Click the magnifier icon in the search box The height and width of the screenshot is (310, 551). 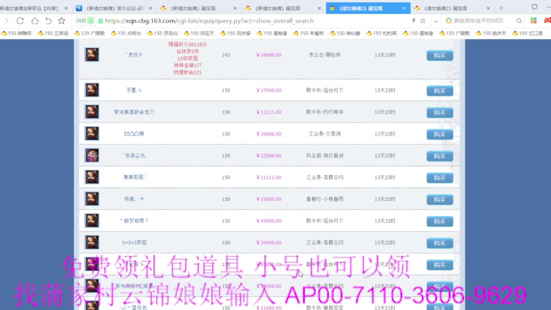519,20
